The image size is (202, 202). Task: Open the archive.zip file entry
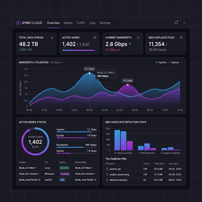coord(115,169)
